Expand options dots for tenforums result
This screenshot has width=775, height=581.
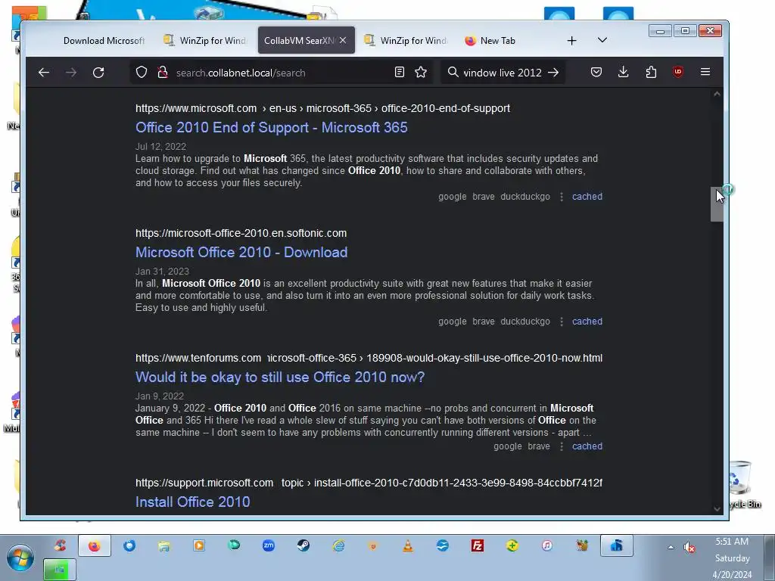pos(561,446)
